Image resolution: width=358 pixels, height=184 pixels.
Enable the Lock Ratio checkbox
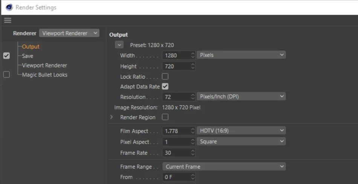tap(165, 77)
